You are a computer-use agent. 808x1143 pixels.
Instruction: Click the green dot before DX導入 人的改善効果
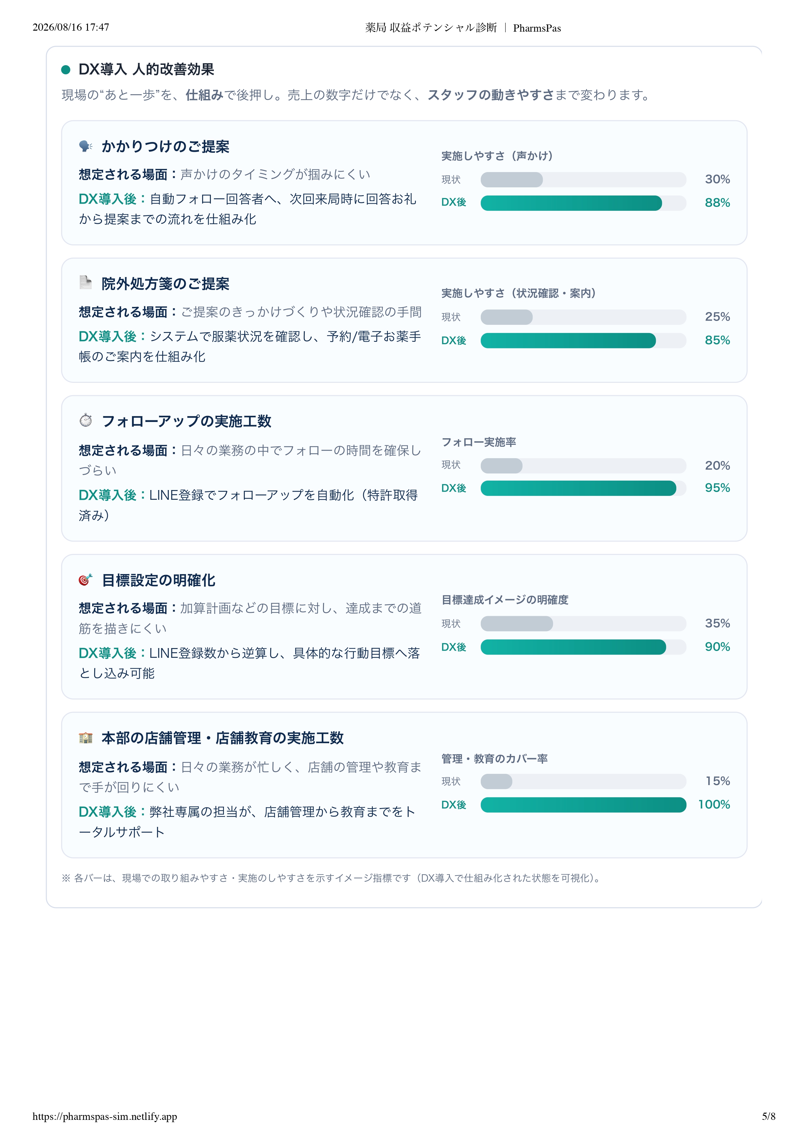(66, 70)
